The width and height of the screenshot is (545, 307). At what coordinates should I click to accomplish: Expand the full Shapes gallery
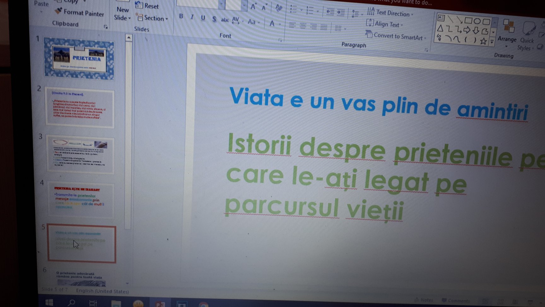[492, 42]
